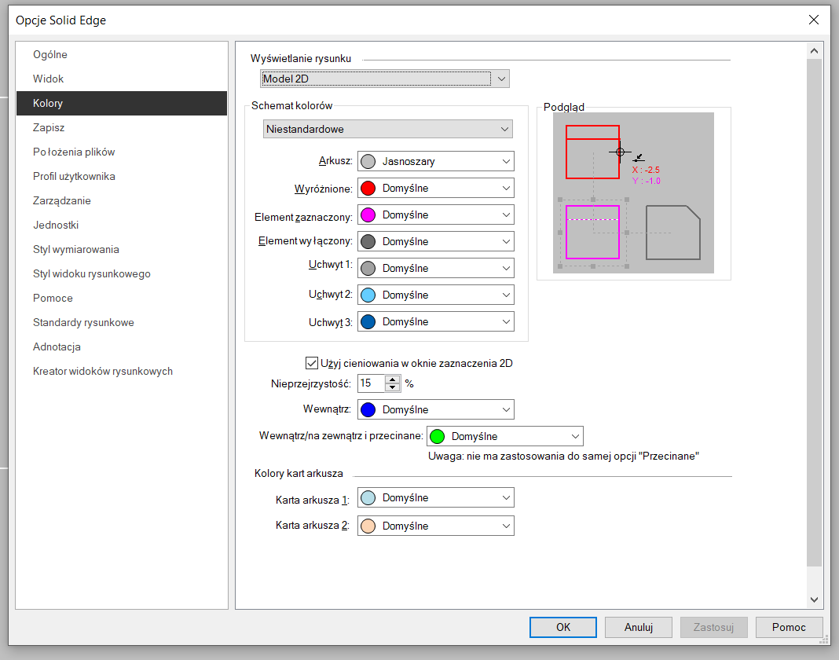Go to Położenia plików page

pos(122,152)
